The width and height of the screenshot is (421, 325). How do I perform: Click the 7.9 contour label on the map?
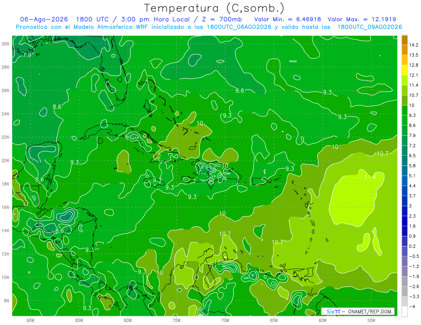click(x=27, y=55)
